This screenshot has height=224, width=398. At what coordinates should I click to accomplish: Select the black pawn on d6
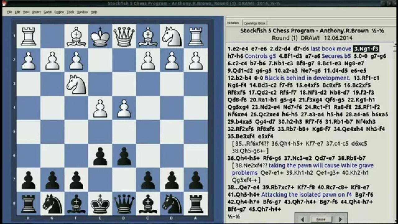pos(124,156)
